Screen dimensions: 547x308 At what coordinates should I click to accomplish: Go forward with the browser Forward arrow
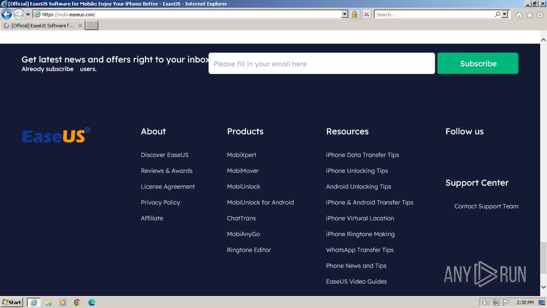tap(18, 15)
